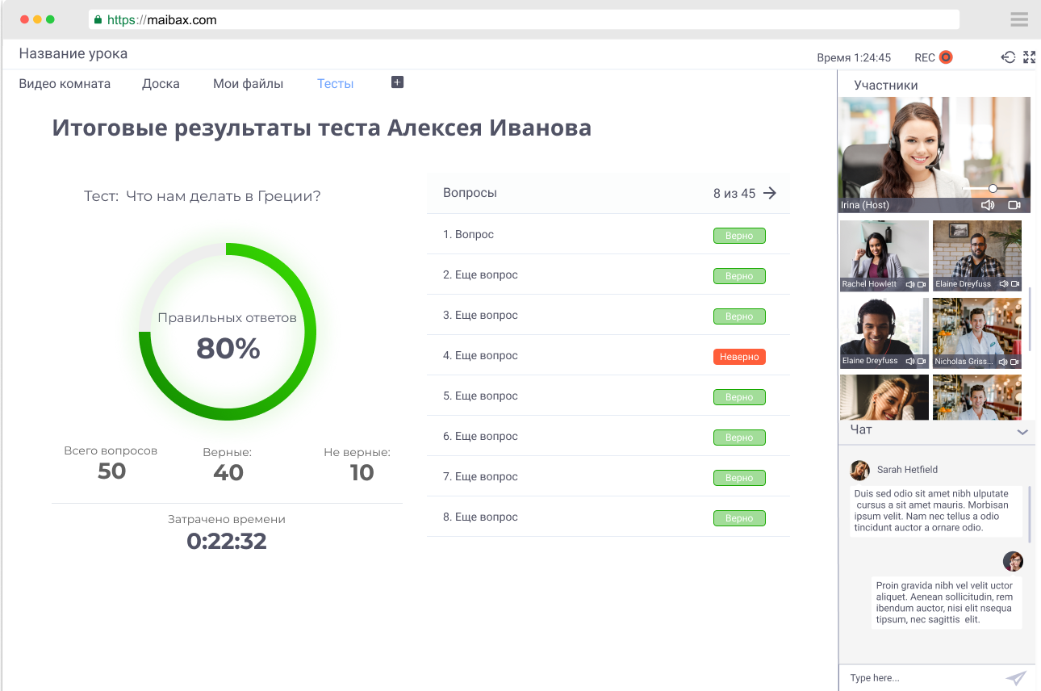Mute Nicholas Griss's microphone
Screen dimensions: 1041x691
1003,361
